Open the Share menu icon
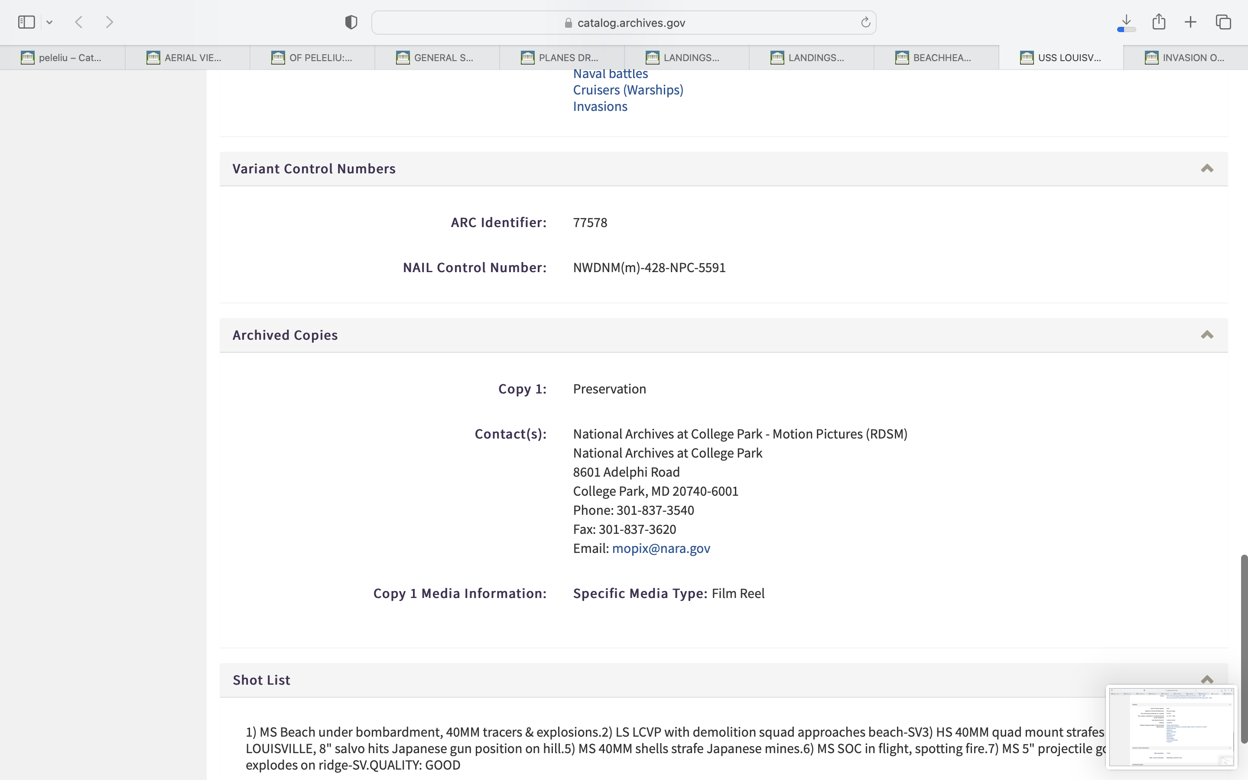1248x780 pixels. coord(1159,22)
